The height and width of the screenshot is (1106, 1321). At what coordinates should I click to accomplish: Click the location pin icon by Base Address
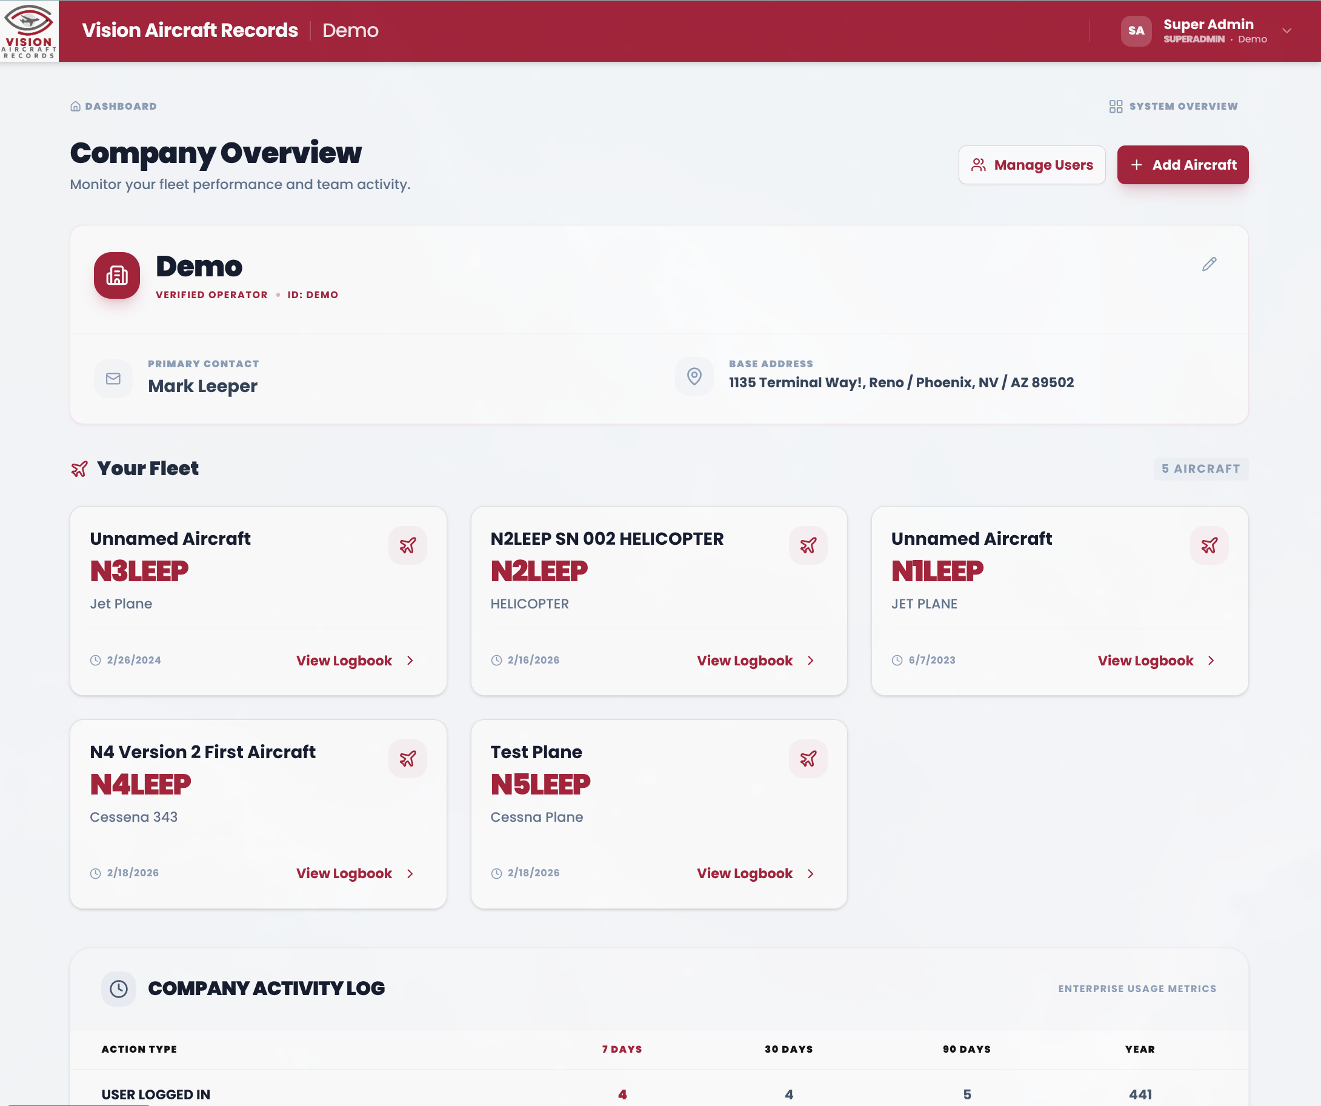pyautogui.click(x=694, y=376)
